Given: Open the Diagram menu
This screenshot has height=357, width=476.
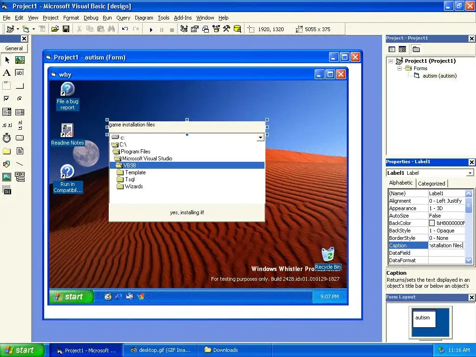Looking at the screenshot, I should click(144, 18).
